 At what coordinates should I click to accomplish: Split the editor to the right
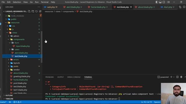[x=184, y=7]
